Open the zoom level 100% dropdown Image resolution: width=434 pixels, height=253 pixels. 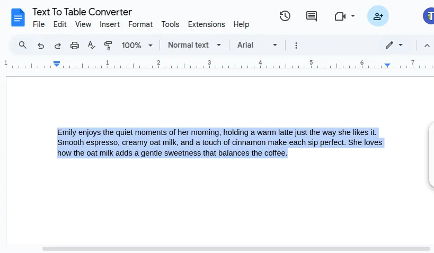137,46
